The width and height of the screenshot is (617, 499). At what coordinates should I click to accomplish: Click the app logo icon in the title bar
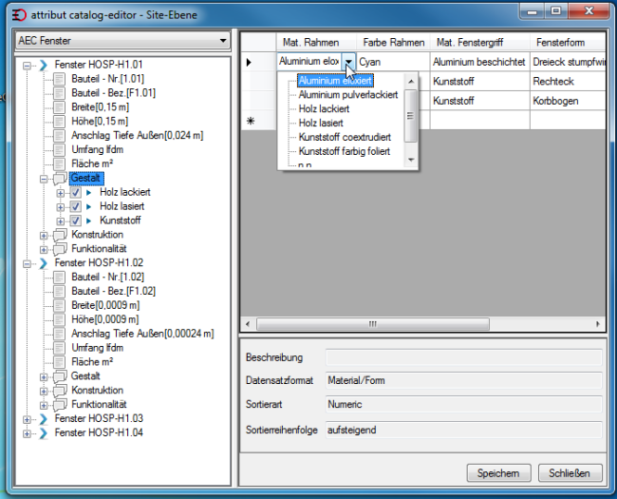click(x=18, y=15)
